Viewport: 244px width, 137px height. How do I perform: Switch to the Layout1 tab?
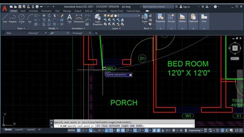tap(19, 129)
